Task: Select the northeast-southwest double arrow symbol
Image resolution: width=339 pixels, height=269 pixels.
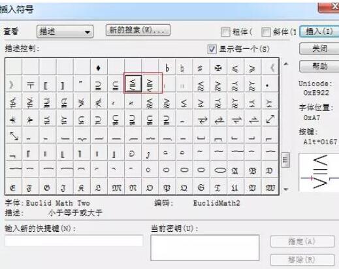Action: click(270, 119)
